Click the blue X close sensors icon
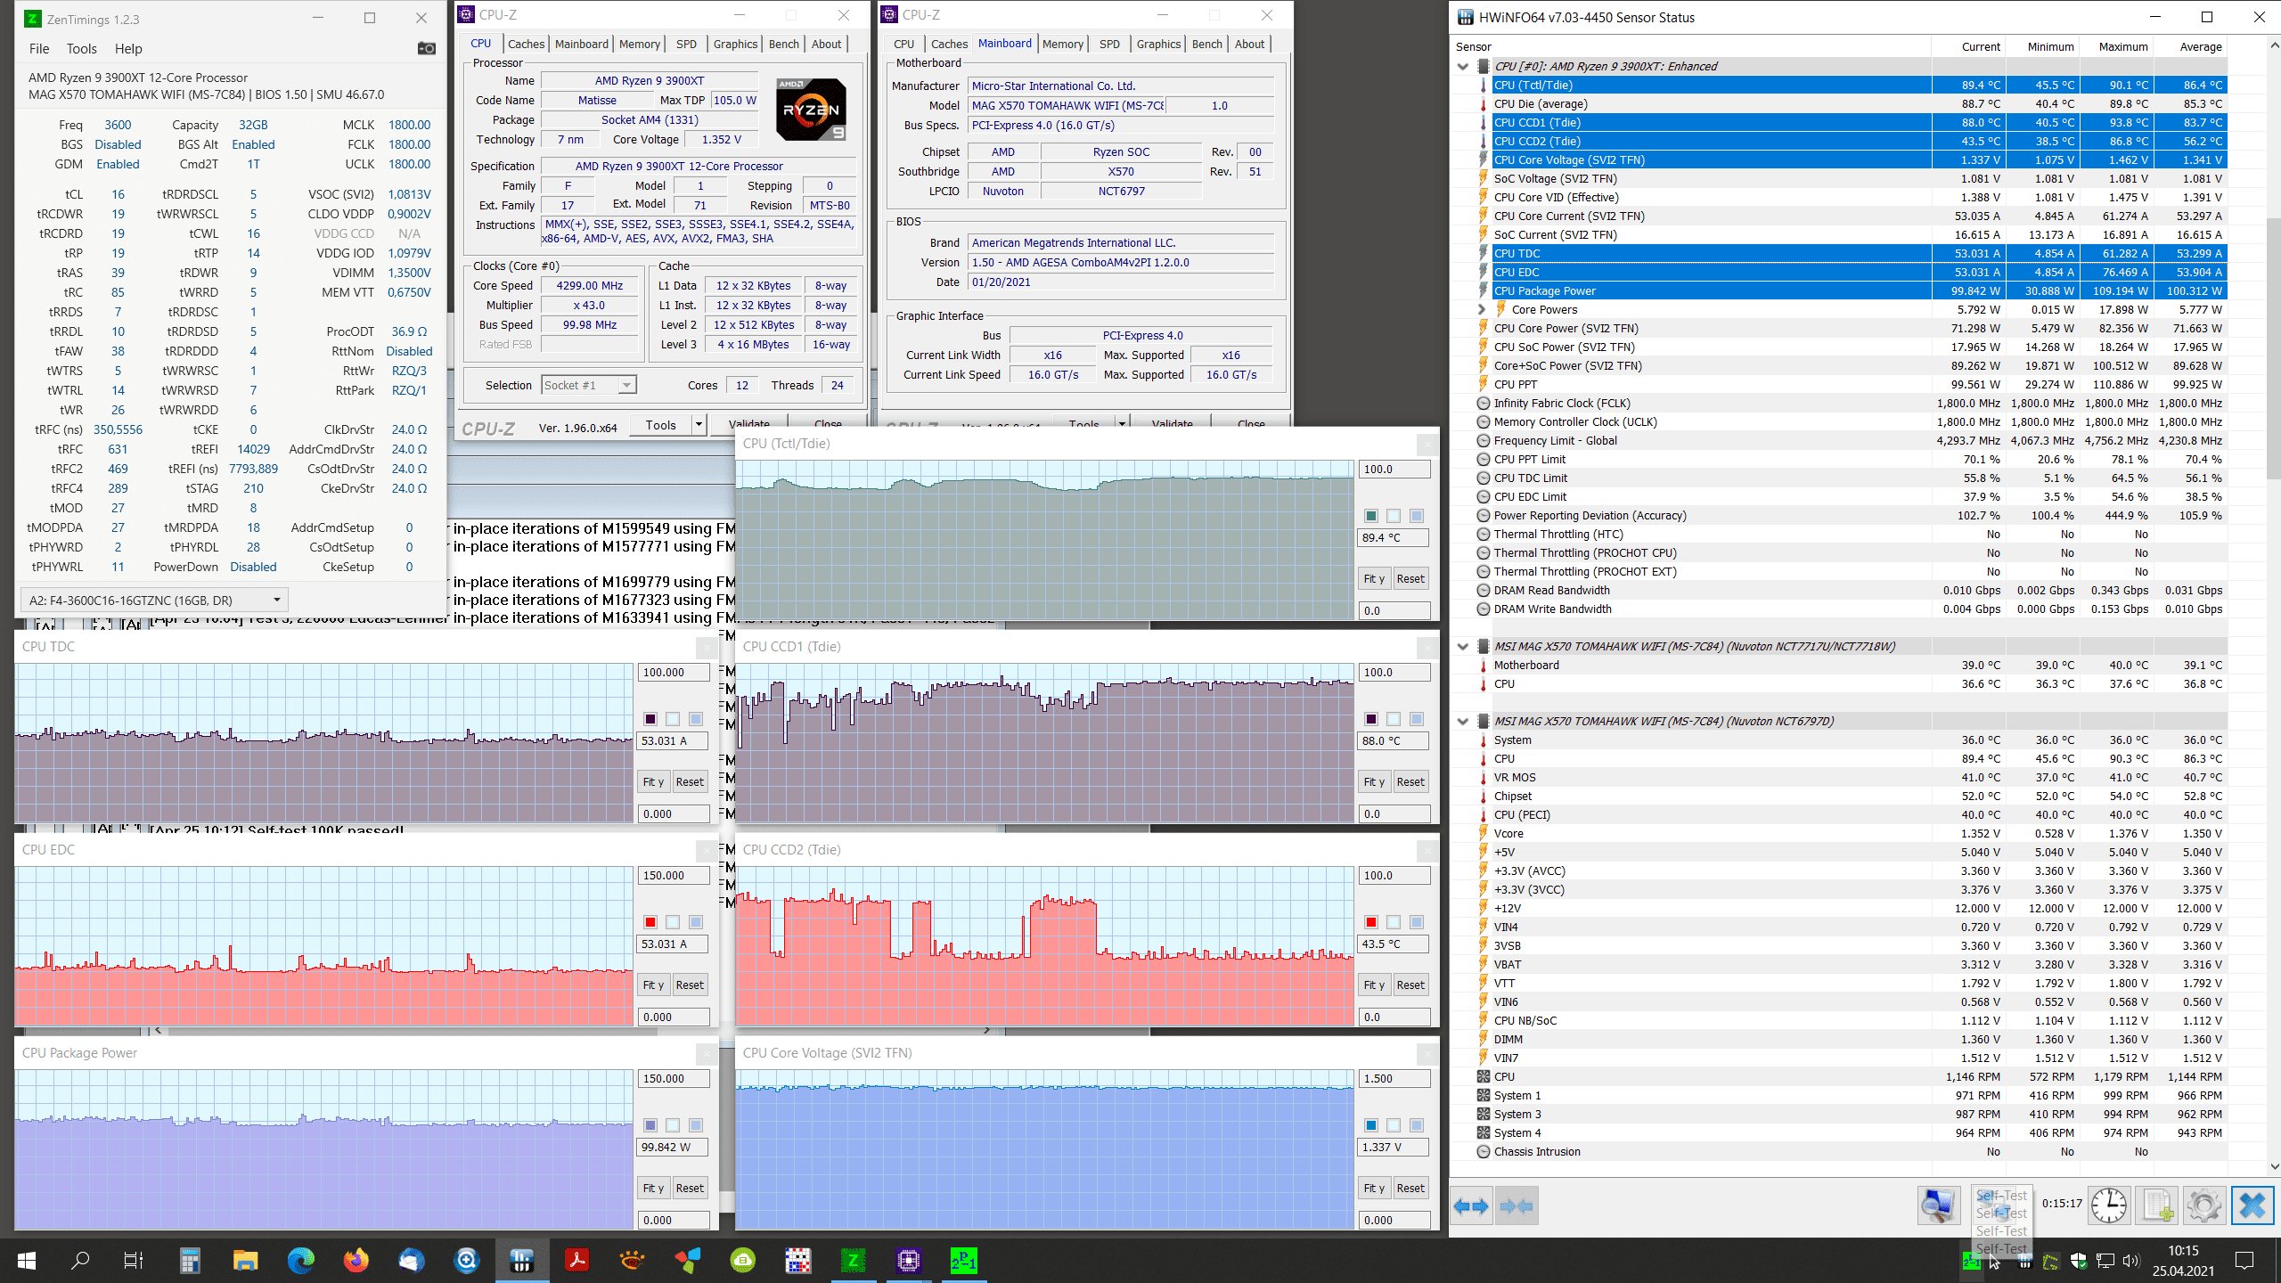 click(2252, 1206)
